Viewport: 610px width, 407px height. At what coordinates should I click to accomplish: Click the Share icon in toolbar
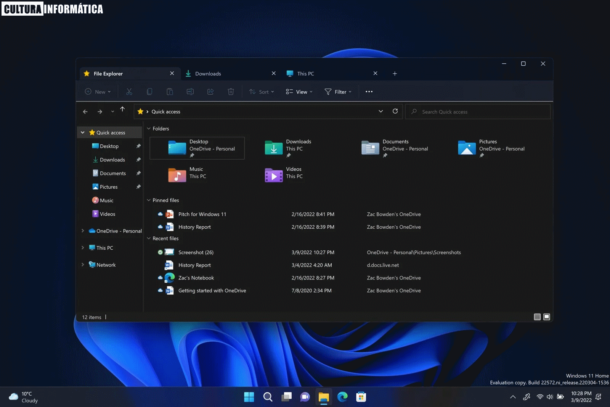tap(210, 92)
